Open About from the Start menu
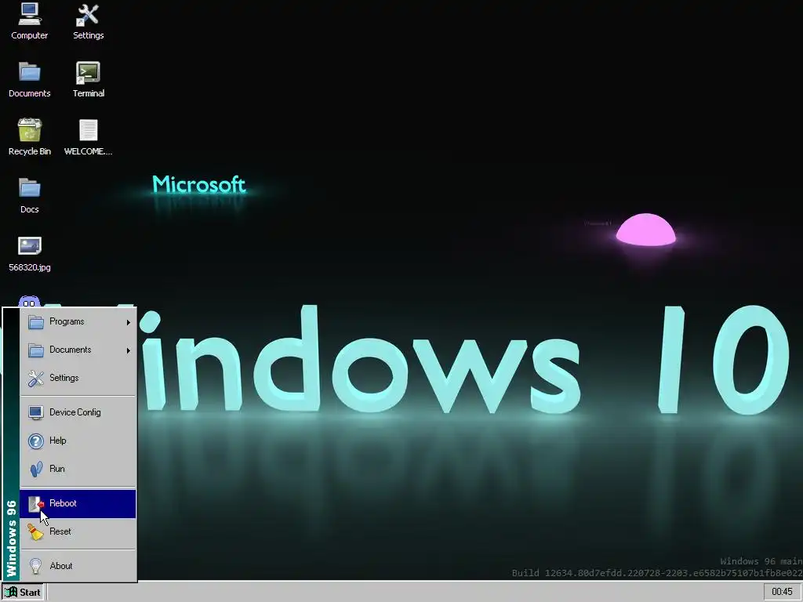This screenshot has width=803, height=602. (78, 566)
